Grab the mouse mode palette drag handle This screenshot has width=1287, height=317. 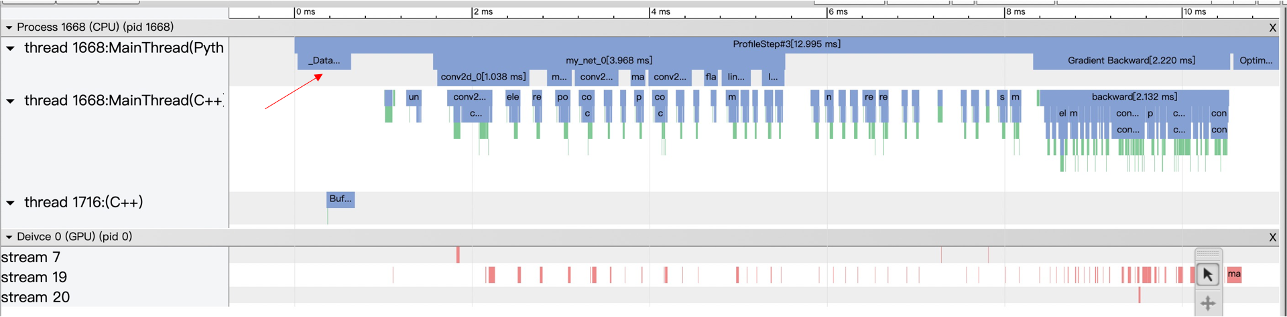pos(1208,253)
